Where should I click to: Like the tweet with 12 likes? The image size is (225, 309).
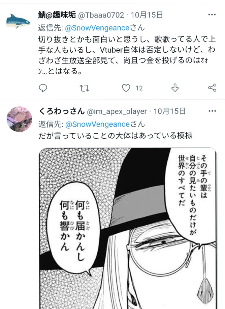(126, 88)
